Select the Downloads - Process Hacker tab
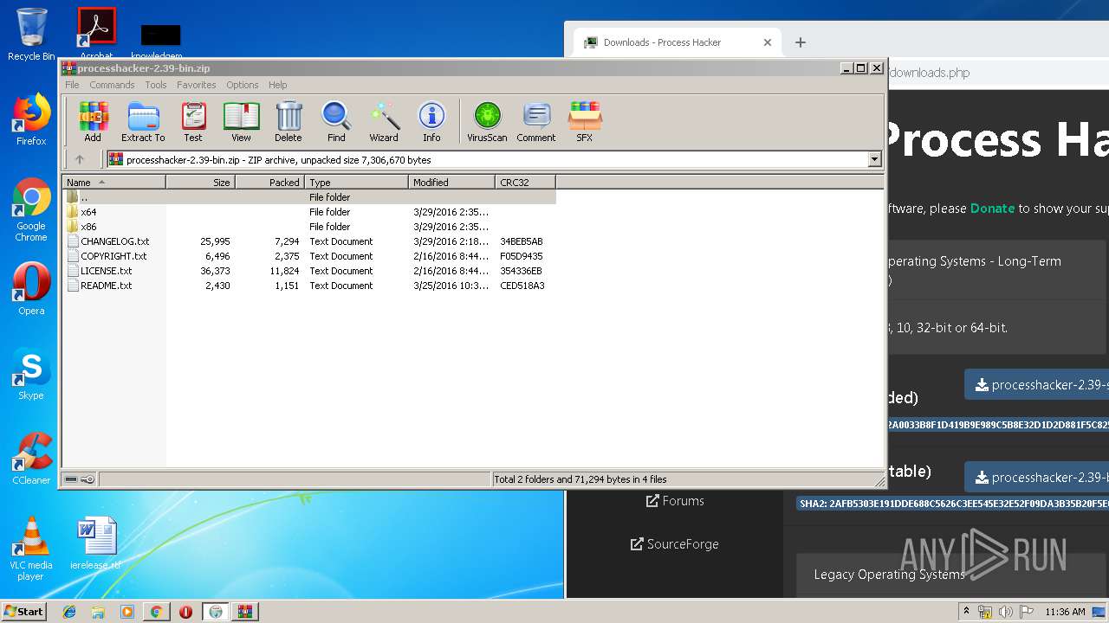 click(x=676, y=42)
